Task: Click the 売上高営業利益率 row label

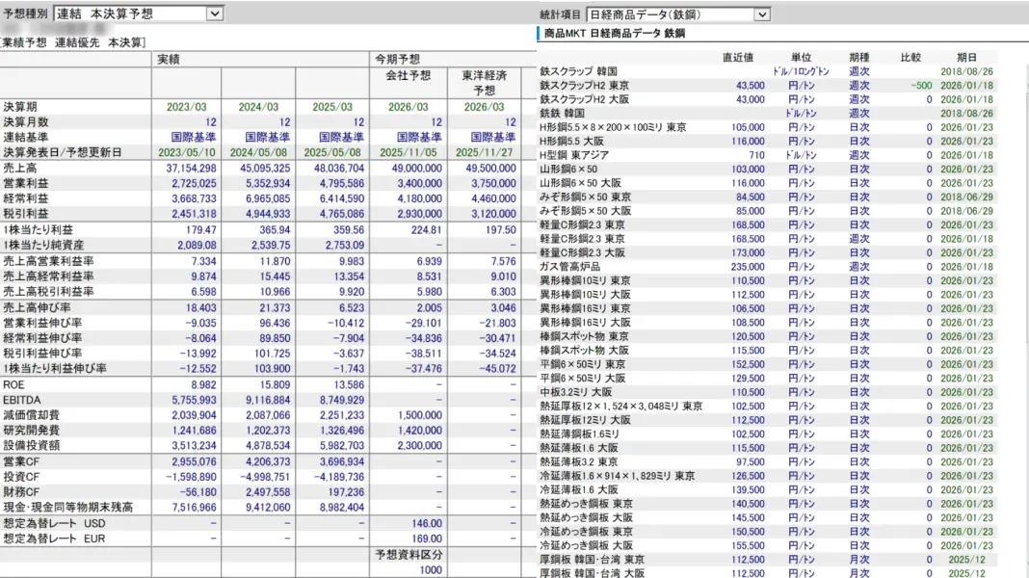Action: (48, 261)
